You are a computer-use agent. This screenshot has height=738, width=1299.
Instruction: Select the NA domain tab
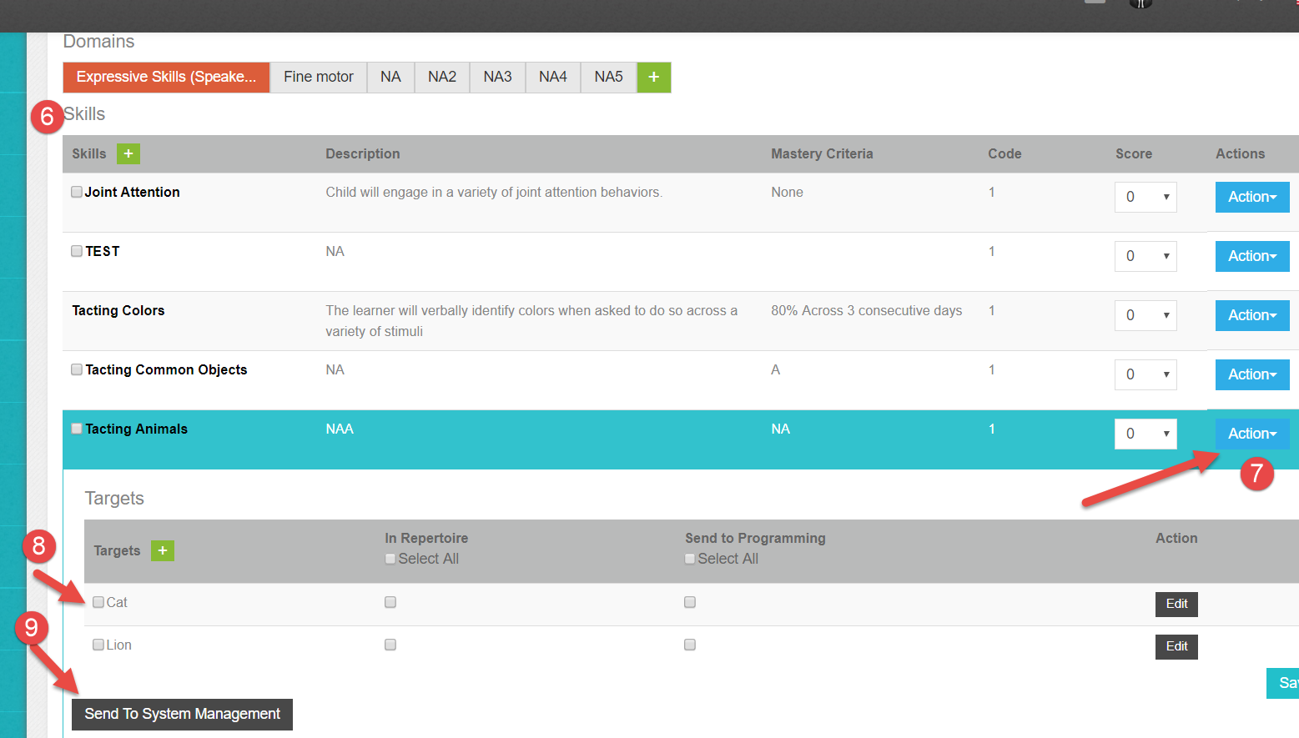click(x=390, y=78)
